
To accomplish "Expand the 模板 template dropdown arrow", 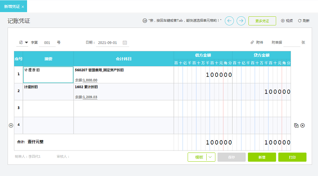I will (x=211, y=157).
